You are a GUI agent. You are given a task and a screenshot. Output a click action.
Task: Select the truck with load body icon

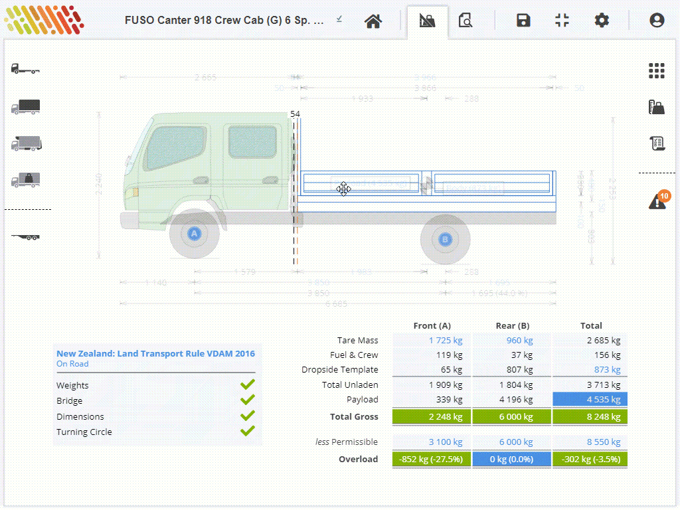pyautogui.click(x=25, y=143)
